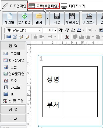This screenshot has height=128, width=103.
Task: Insert a 바코드 barcode
Action: point(12,87)
